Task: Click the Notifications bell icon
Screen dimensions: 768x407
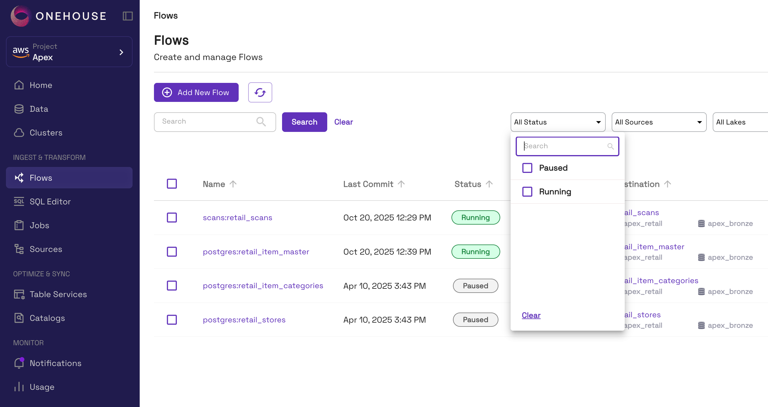Action: coord(19,363)
